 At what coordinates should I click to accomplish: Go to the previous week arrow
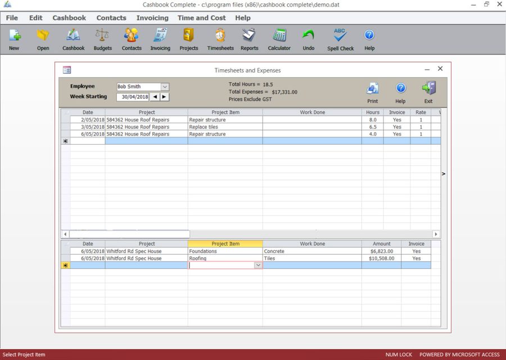[x=155, y=97]
